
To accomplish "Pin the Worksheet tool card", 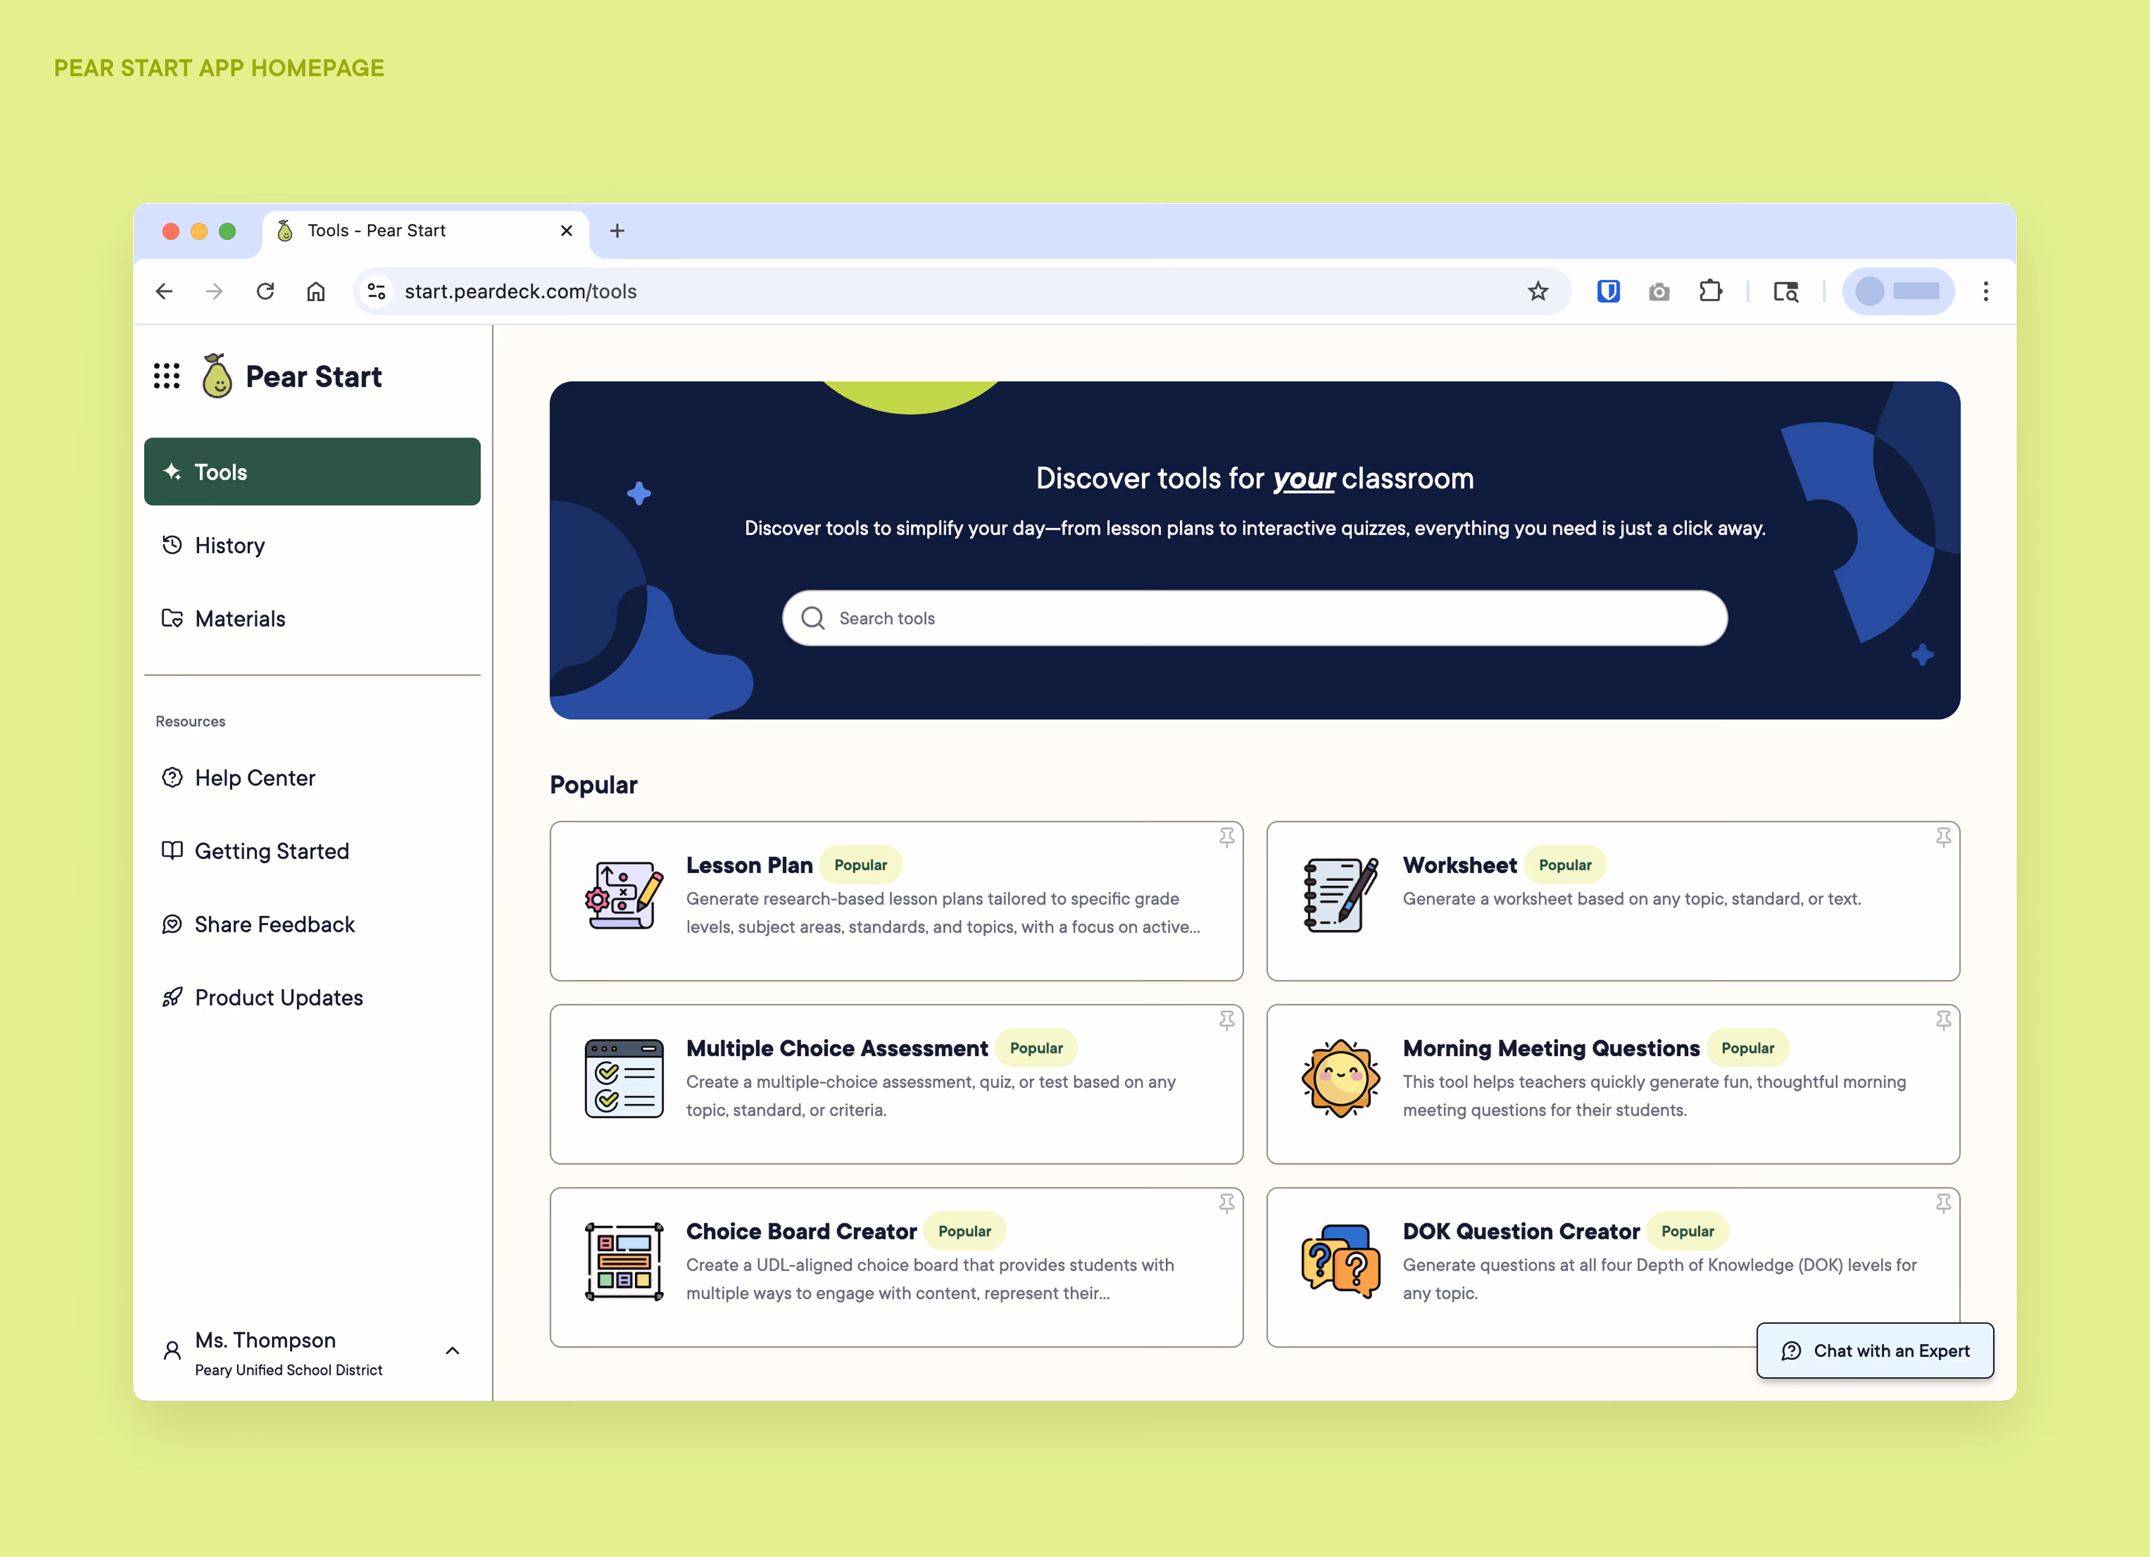I will coord(1943,837).
